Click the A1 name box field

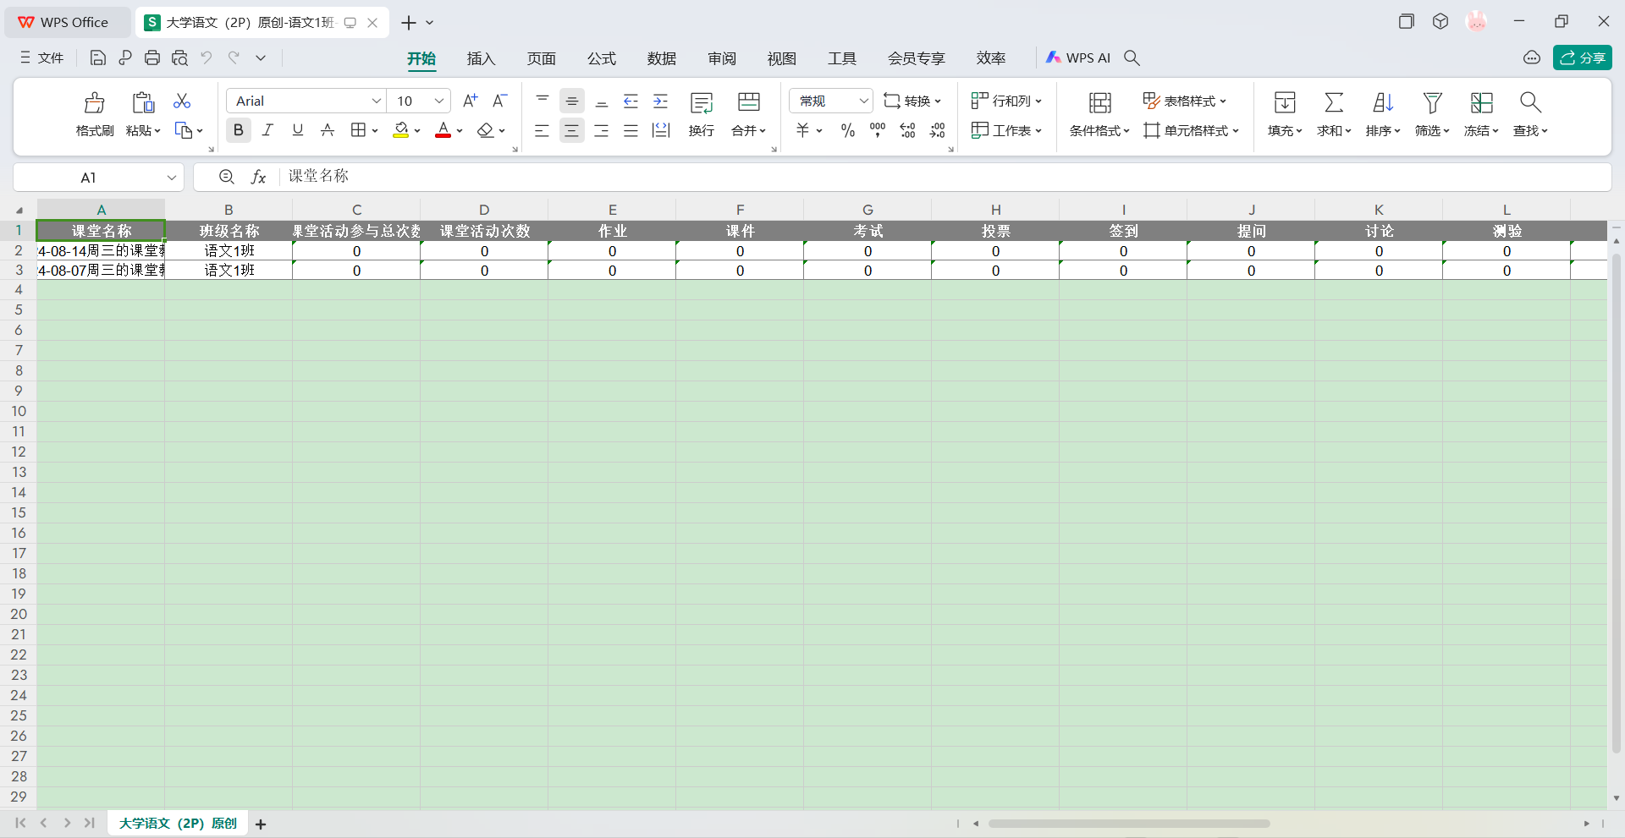pyautogui.click(x=89, y=178)
